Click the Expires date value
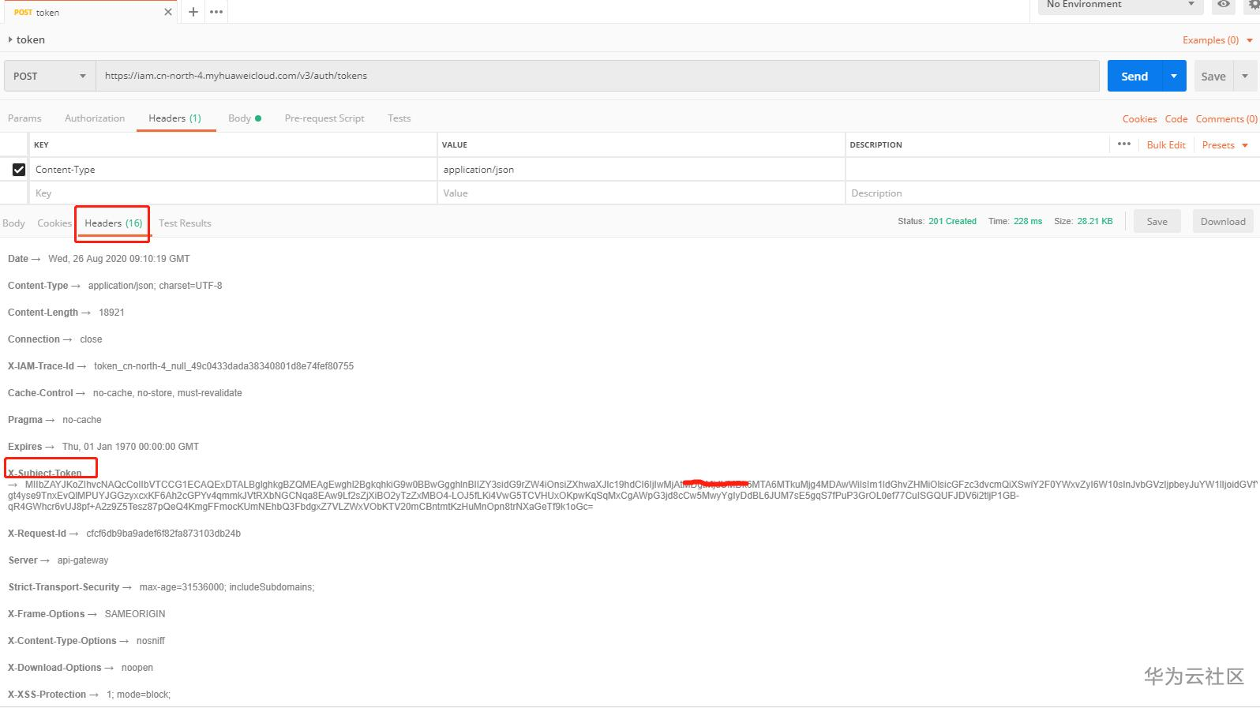 pyautogui.click(x=130, y=447)
